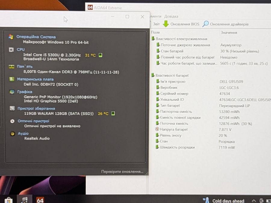Image resolution: width=271 pixels, height=203 pixels.
Task: Open the Оптичні пристрої section link
Action: pos(33,121)
